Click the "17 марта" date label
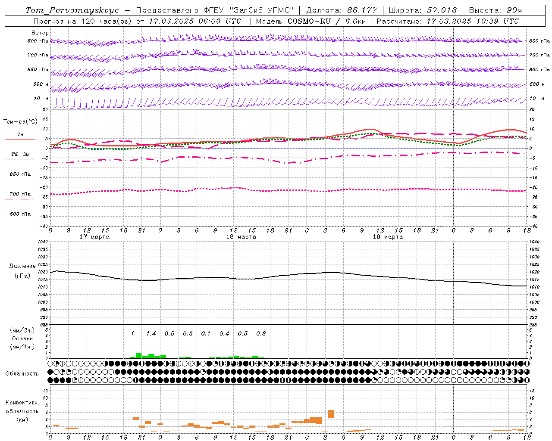552x441 pixels. (x=94, y=237)
